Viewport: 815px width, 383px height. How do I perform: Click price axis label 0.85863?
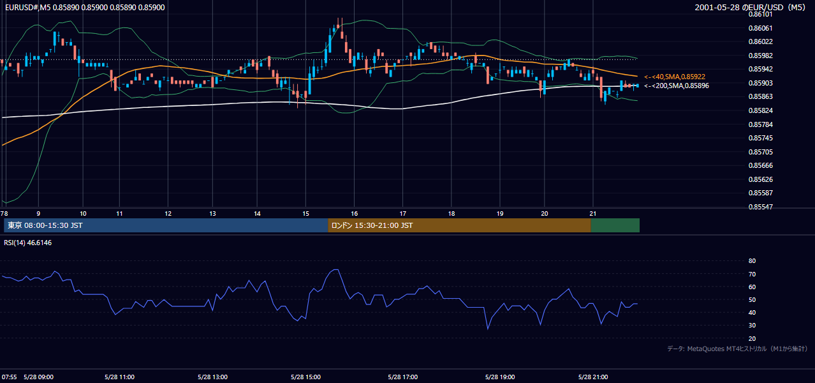point(760,96)
